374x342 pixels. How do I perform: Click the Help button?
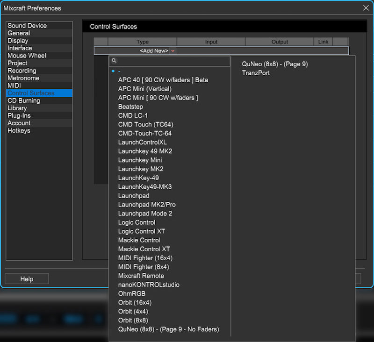[27, 279]
